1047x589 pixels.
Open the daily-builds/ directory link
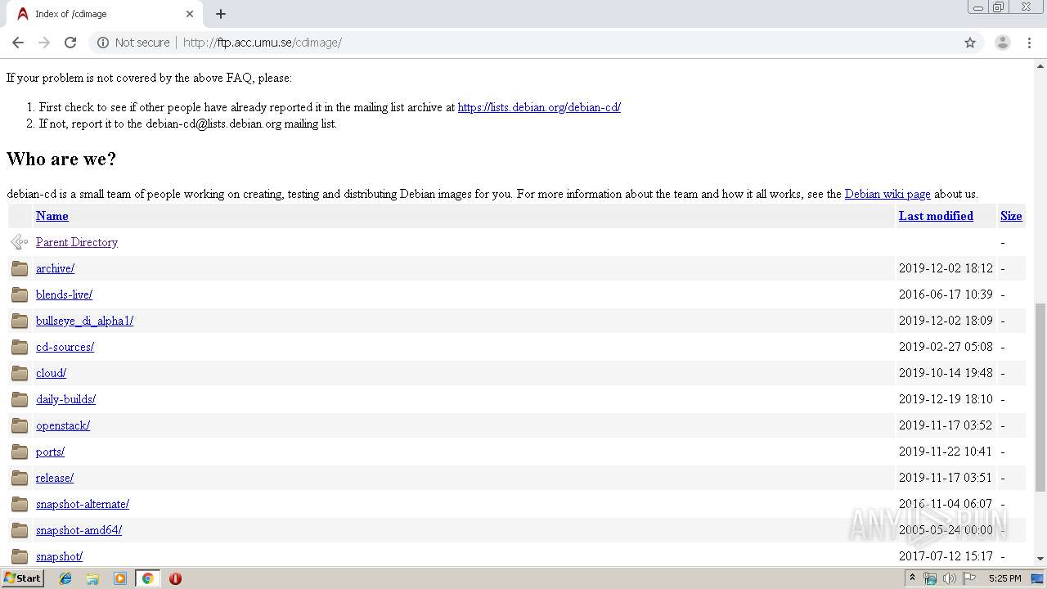[65, 399]
